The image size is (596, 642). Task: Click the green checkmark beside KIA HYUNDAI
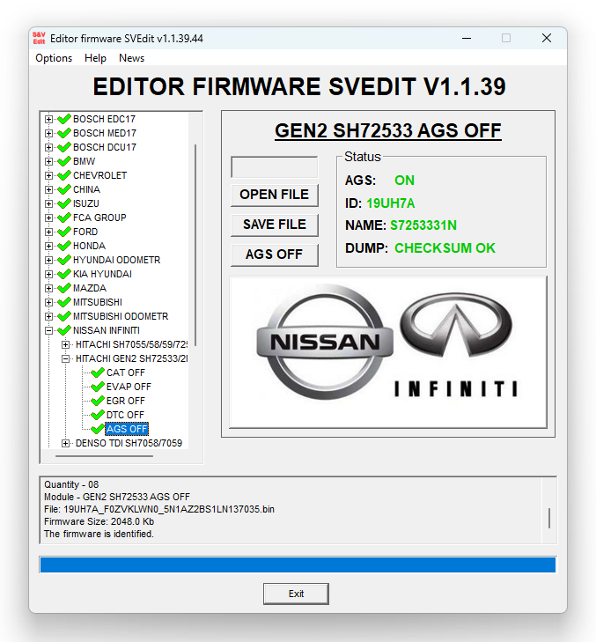[x=64, y=274]
